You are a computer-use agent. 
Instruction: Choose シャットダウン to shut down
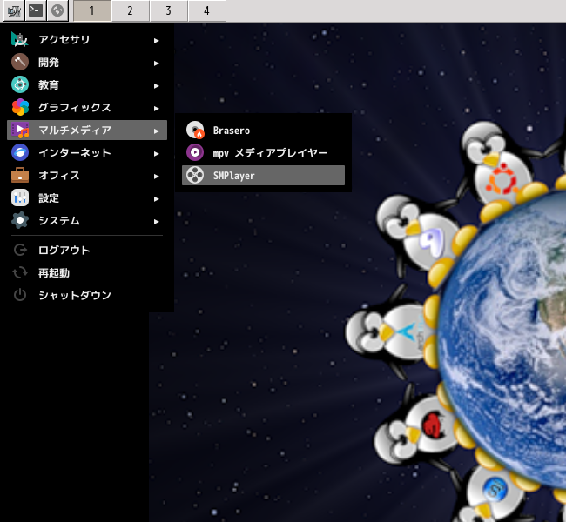point(87,295)
